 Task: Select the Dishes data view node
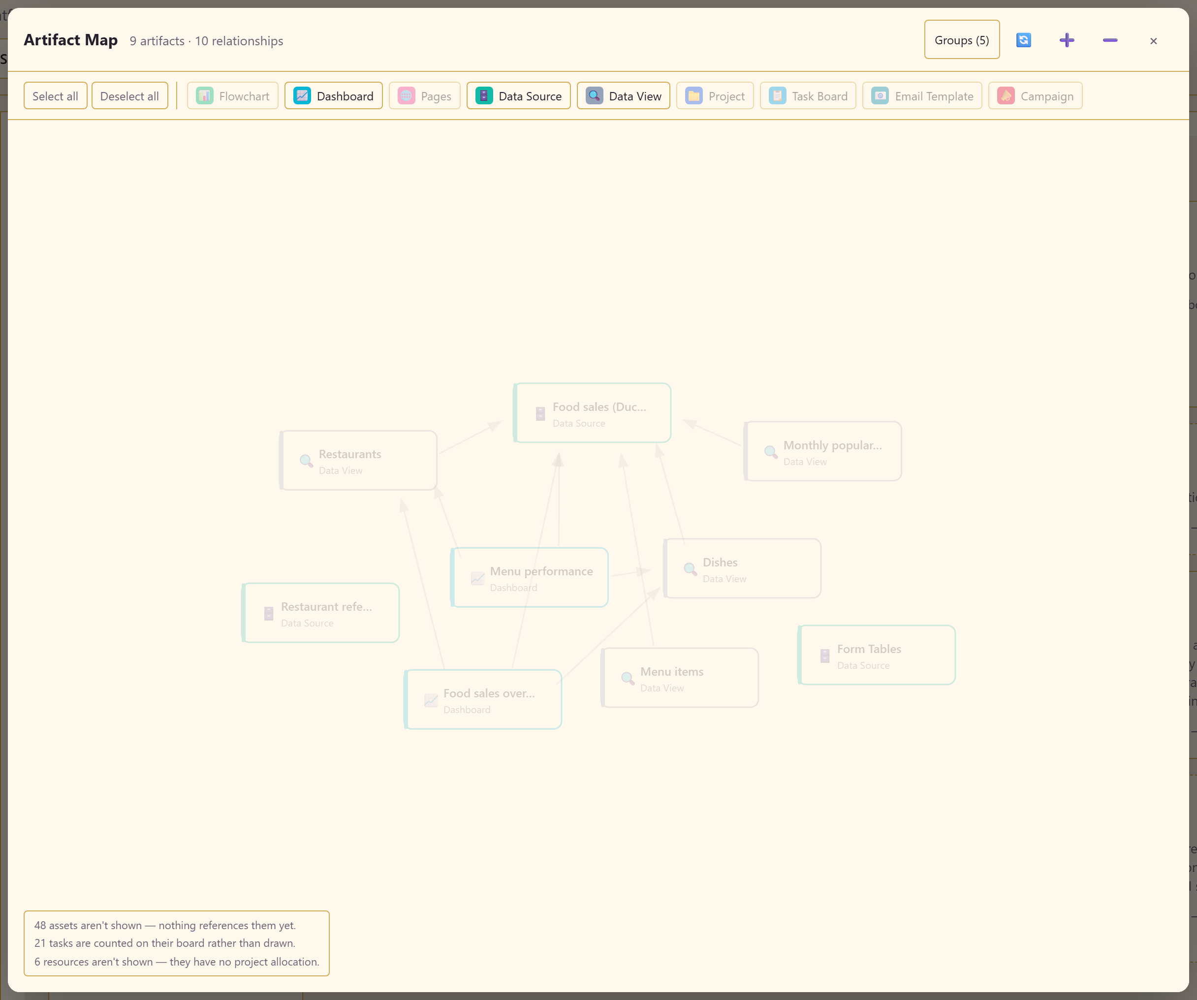[x=742, y=568]
